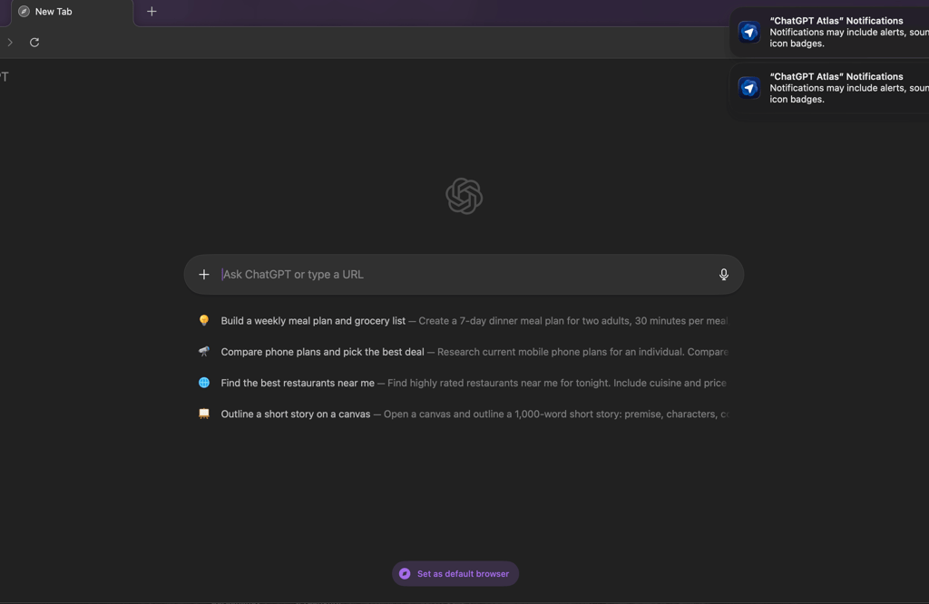The width and height of the screenshot is (929, 604).
Task: Select the New Tab tab
Action: [x=68, y=12]
